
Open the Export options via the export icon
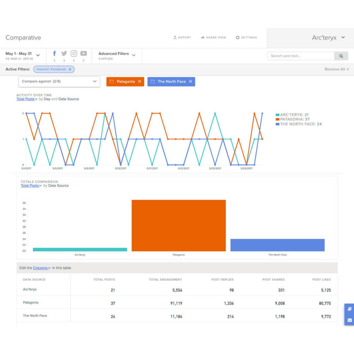pos(175,37)
